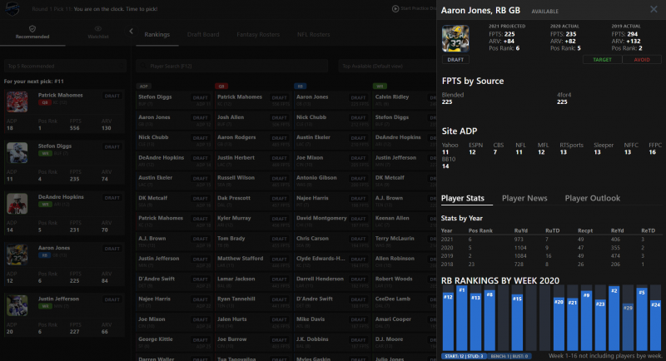Image resolution: width=666 pixels, height=361 pixels.
Task: Click the START: 12 | STUD: 3 legend
Action: tap(464, 356)
